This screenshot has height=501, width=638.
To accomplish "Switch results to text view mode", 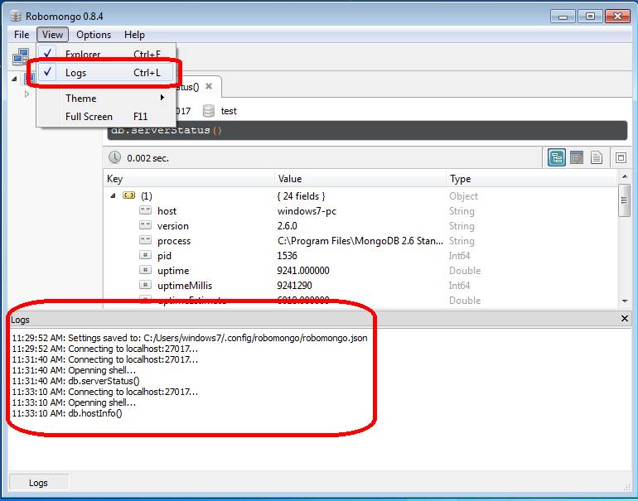I will coord(596,157).
